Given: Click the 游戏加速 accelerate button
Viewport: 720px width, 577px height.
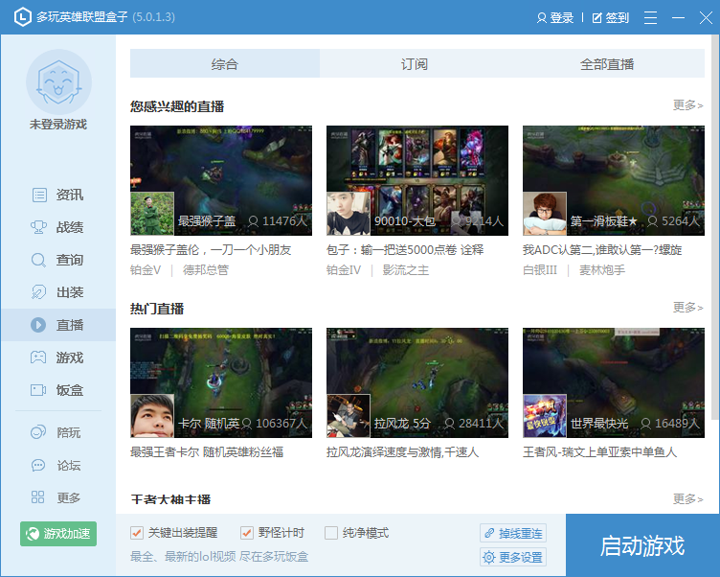Looking at the screenshot, I should click(58, 534).
